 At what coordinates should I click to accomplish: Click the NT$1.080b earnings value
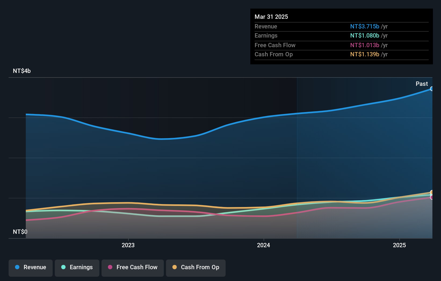(365, 35)
